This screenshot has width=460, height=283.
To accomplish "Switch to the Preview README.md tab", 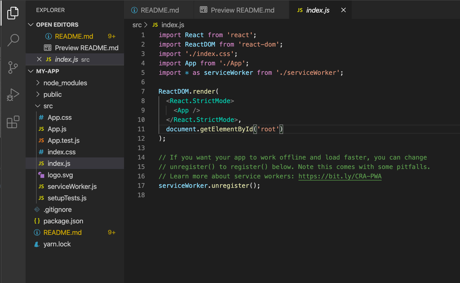I will (x=242, y=10).
